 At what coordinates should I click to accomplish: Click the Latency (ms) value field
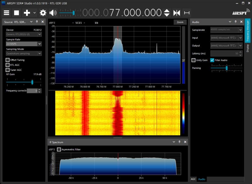tap(225, 53)
